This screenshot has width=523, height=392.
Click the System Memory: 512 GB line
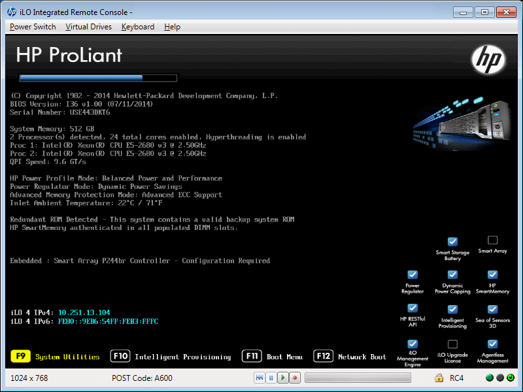point(52,129)
